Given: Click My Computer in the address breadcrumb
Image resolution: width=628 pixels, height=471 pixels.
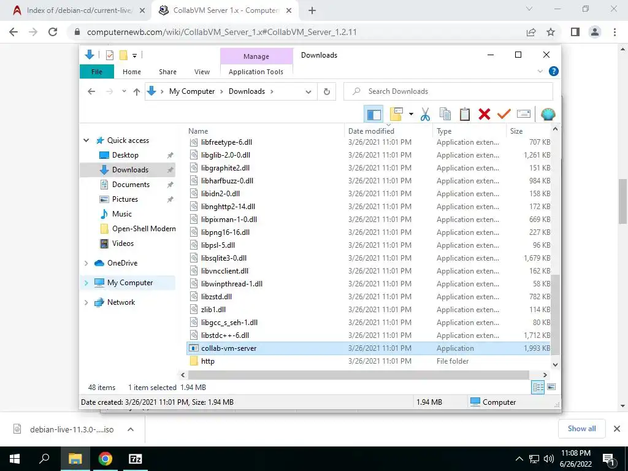Looking at the screenshot, I should 192,91.
